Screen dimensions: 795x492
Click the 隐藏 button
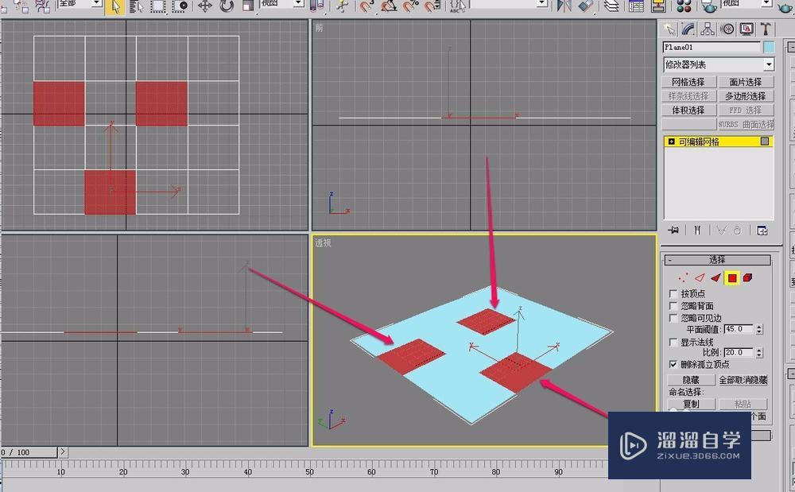[691, 380]
